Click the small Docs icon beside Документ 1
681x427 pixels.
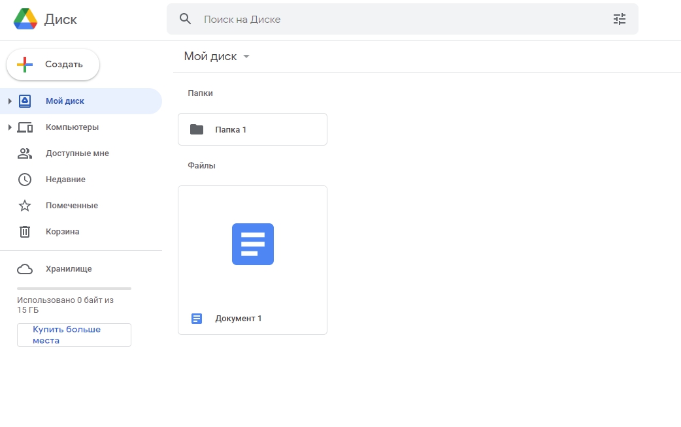coord(197,319)
